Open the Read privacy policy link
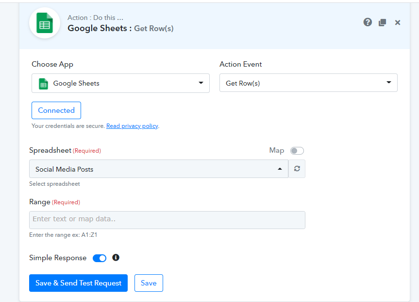The image size is (419, 302). pyautogui.click(x=132, y=126)
